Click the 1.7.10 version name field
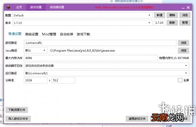196x127 pixels. (x=159, y=23)
